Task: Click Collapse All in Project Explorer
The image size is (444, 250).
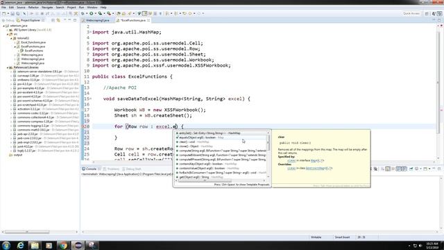Action: [53, 20]
